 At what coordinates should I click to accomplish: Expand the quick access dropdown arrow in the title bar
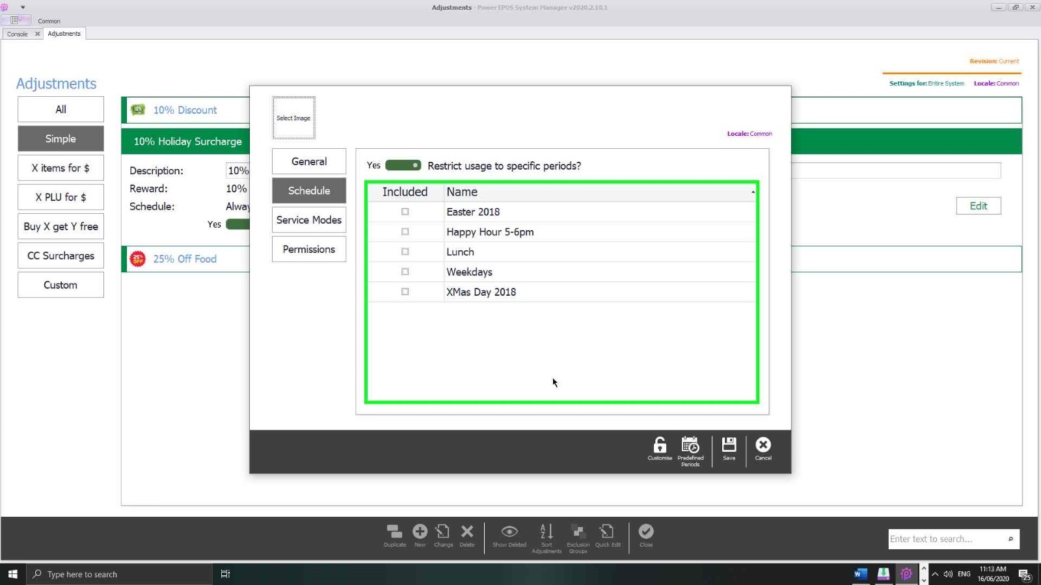point(23,7)
